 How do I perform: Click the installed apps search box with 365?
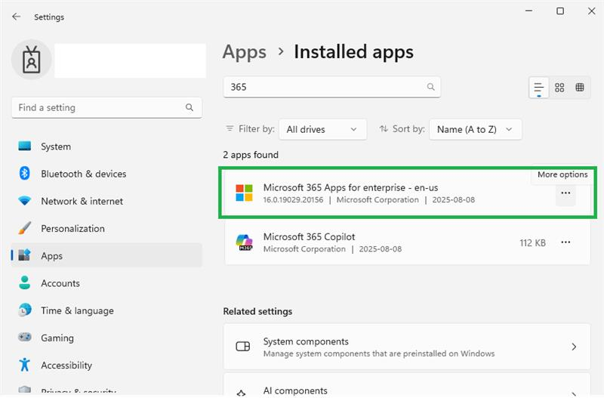(x=331, y=87)
